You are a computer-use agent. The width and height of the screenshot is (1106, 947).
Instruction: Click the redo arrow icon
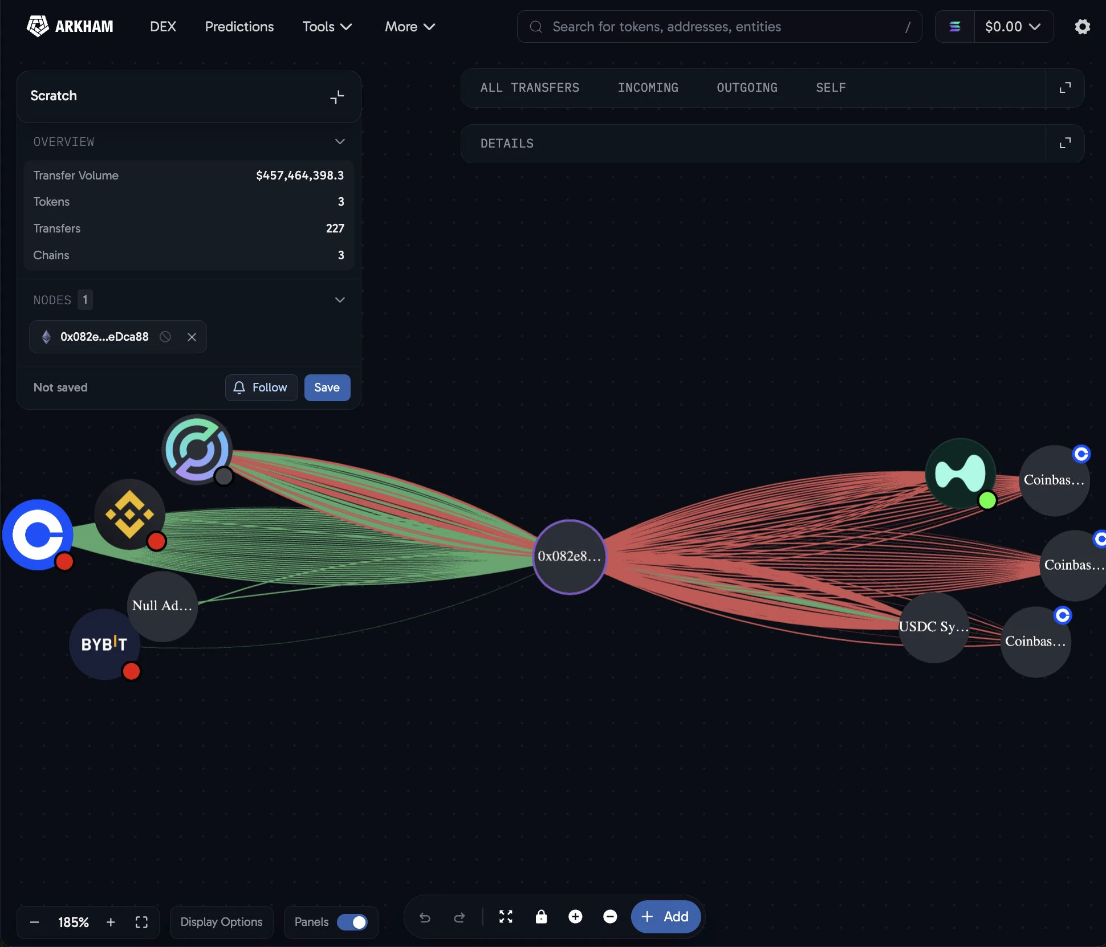tap(459, 917)
